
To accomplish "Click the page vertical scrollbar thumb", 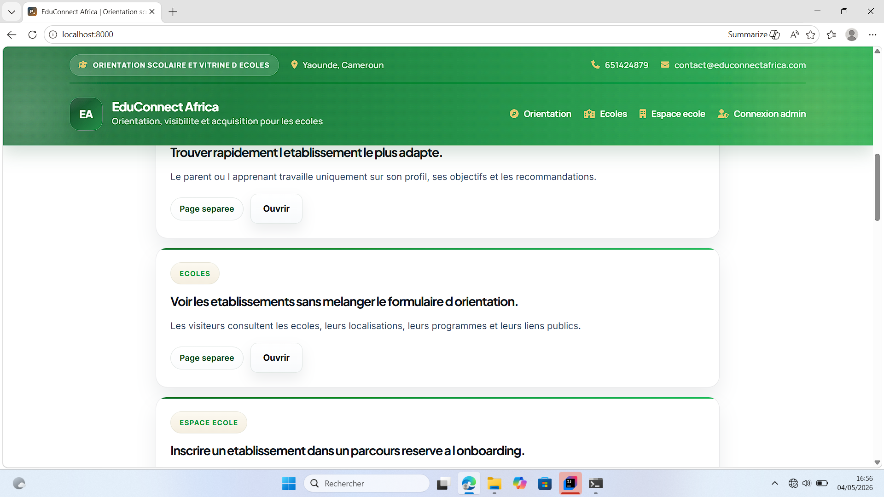I will [877, 187].
